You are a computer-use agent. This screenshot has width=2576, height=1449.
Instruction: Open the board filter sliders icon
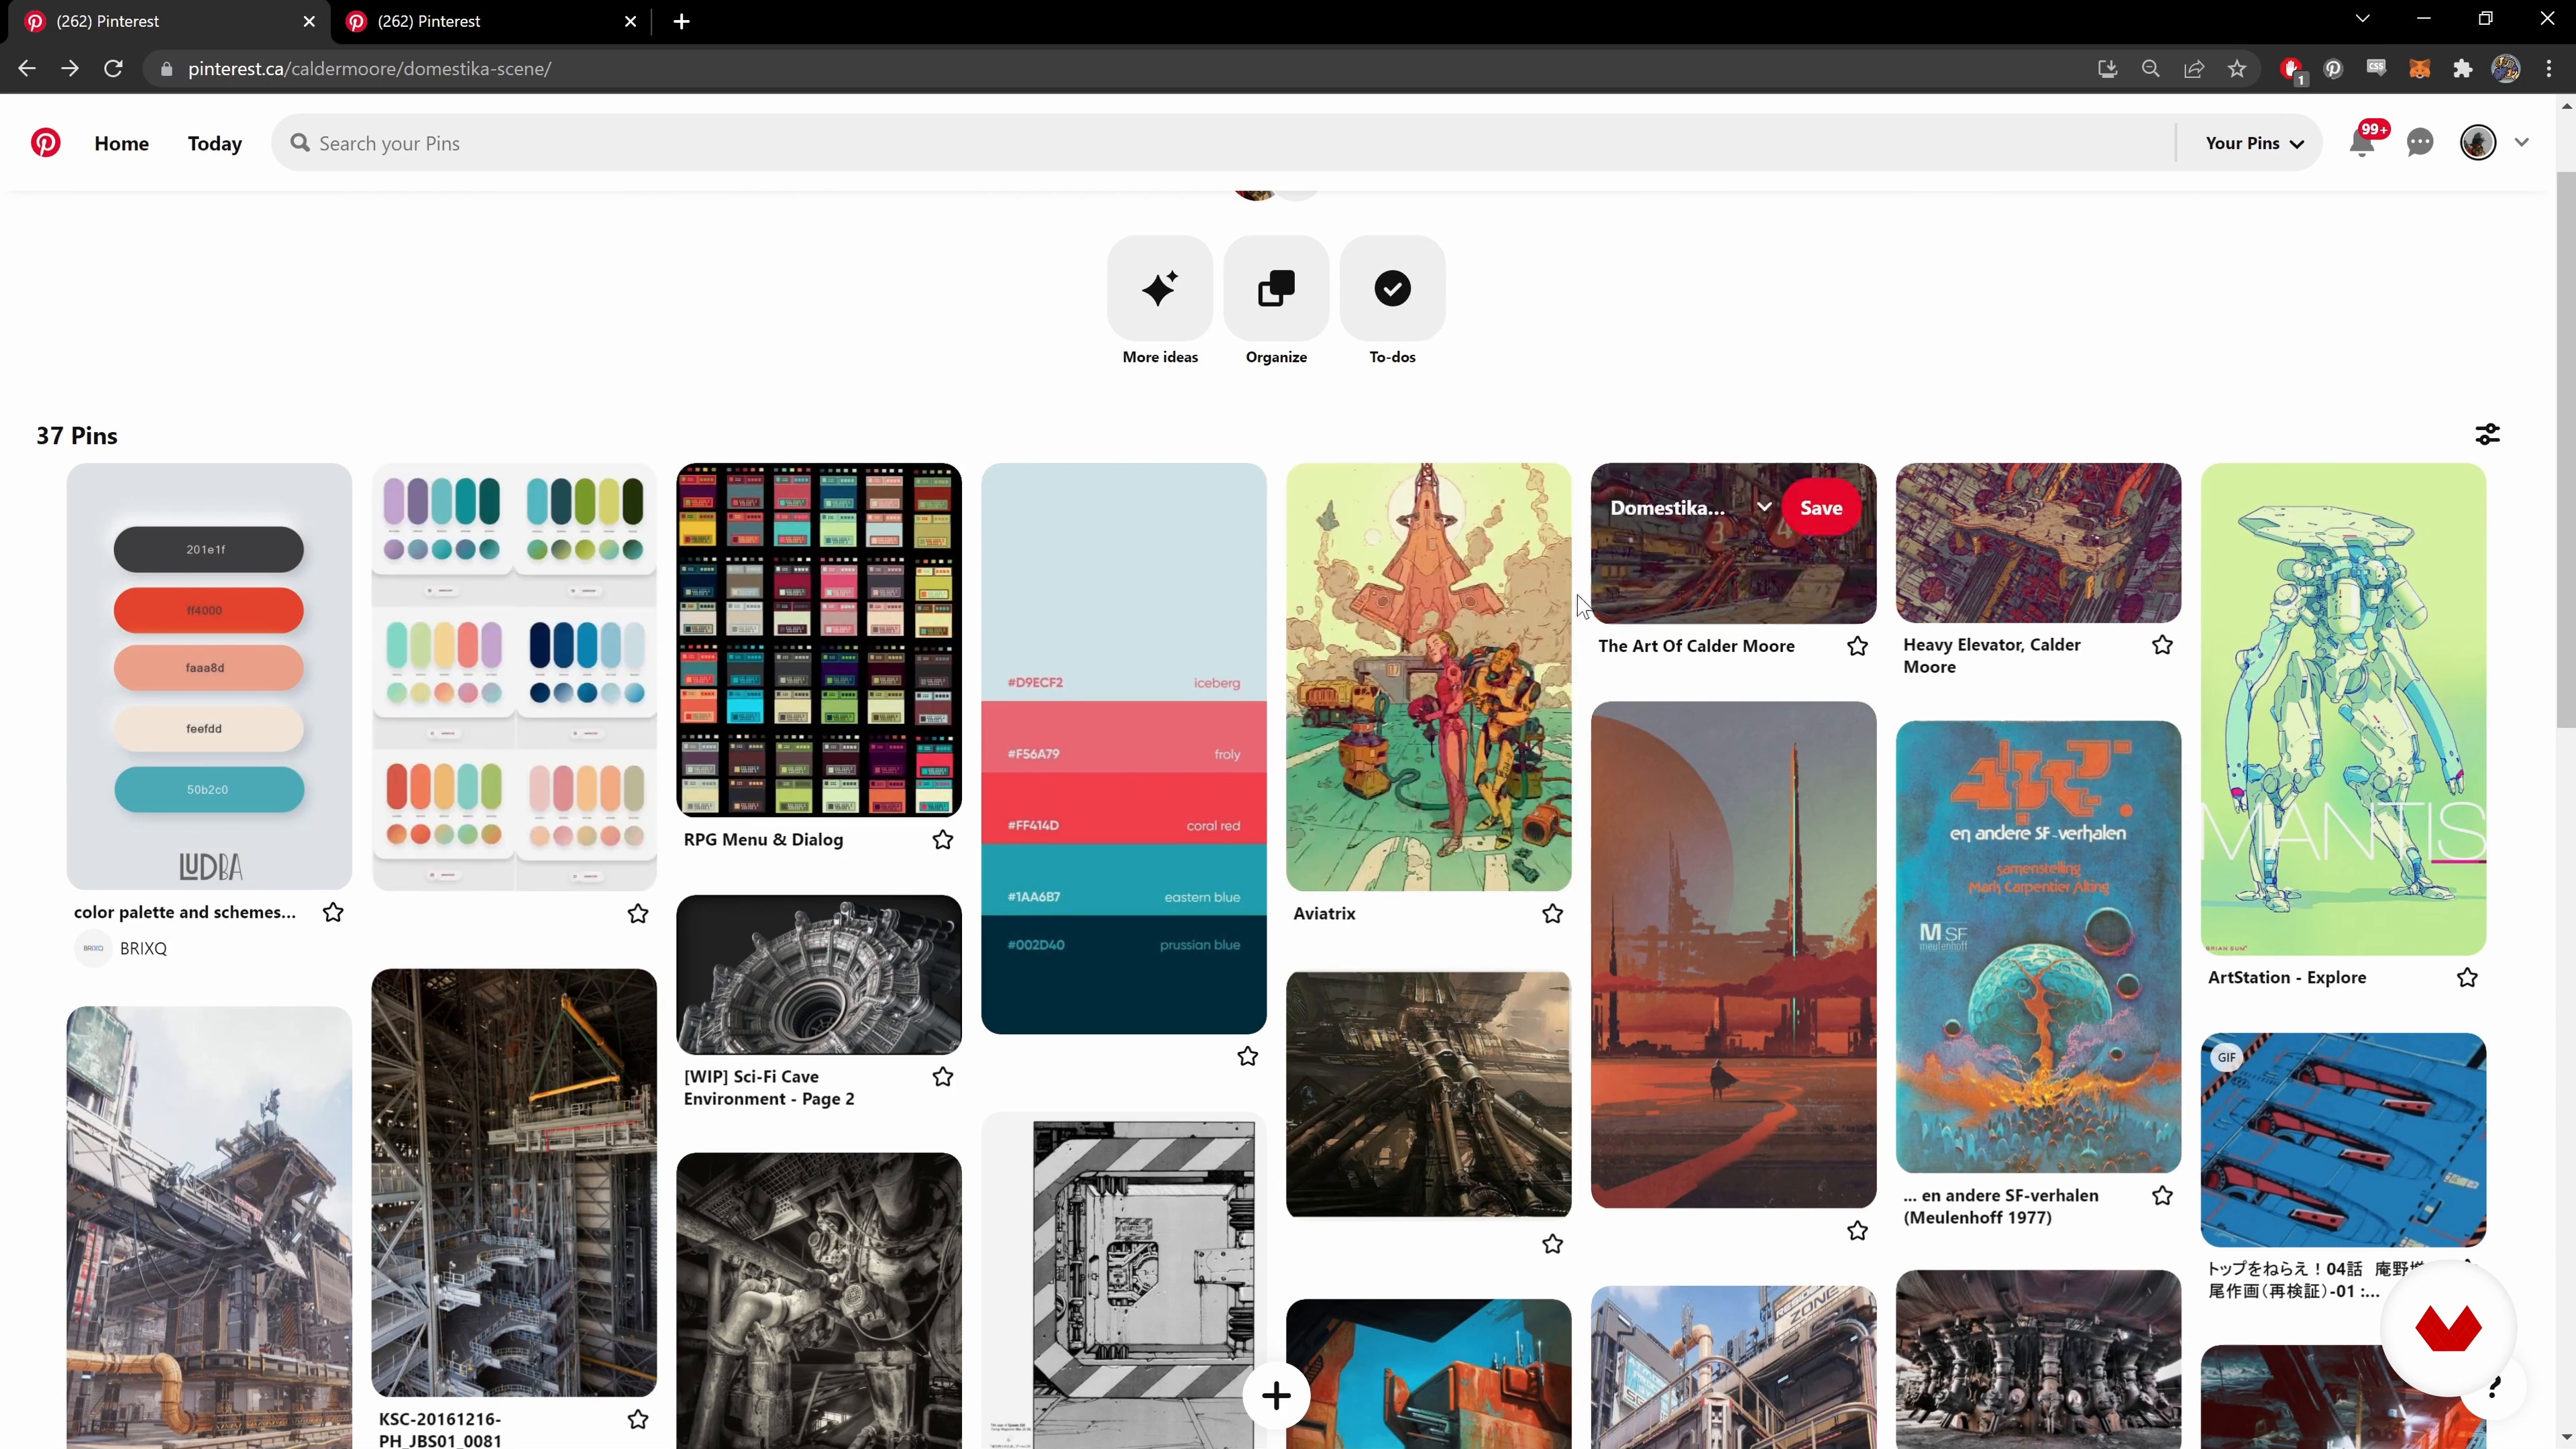(x=2487, y=434)
